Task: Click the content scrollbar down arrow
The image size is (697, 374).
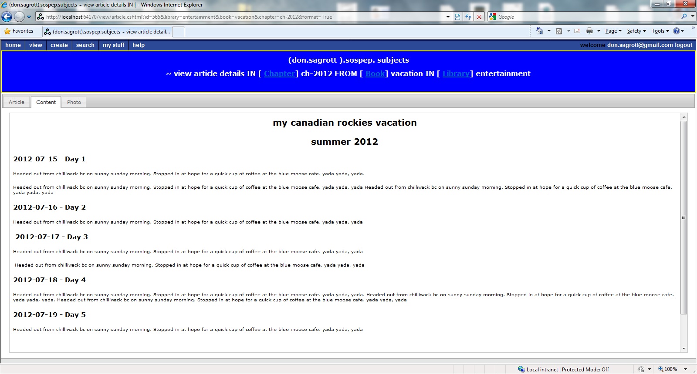Action: [x=684, y=348]
